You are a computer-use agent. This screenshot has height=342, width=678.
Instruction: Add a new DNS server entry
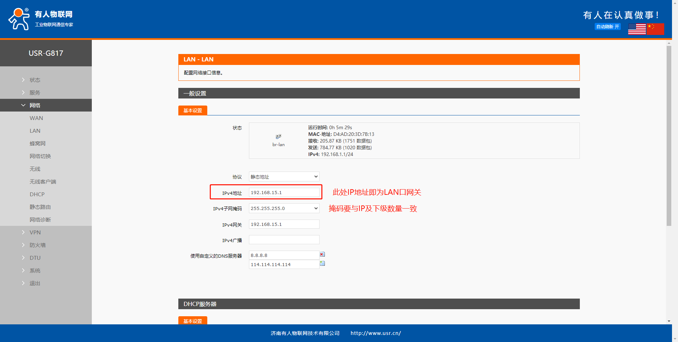pos(322,264)
